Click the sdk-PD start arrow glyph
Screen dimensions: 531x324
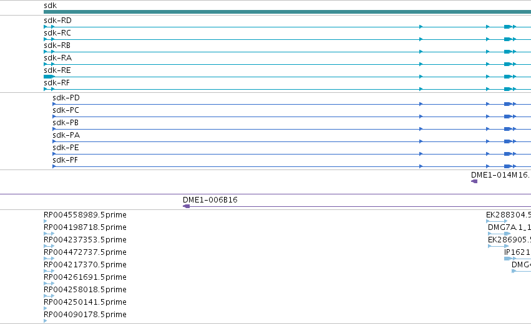point(54,104)
